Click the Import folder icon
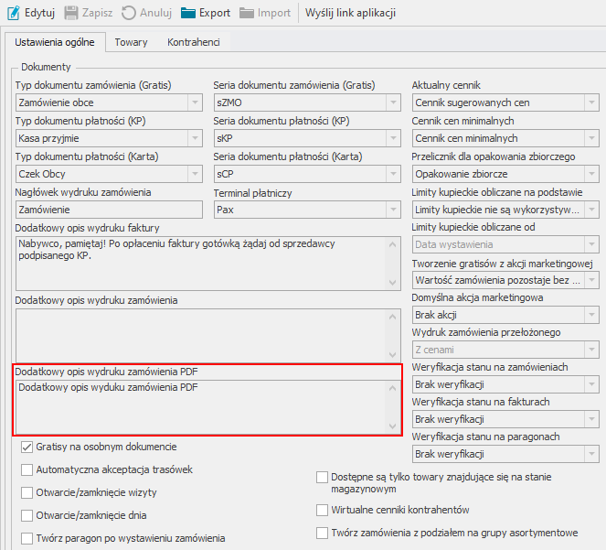 (x=247, y=13)
